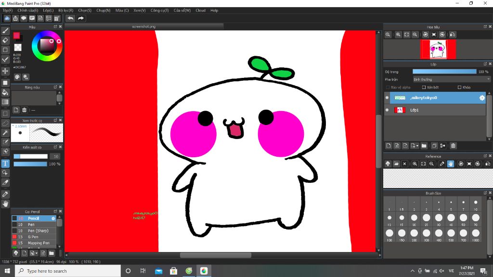The image size is (493, 277).
Task: Open a reference image folder icon
Action: (x=396, y=164)
